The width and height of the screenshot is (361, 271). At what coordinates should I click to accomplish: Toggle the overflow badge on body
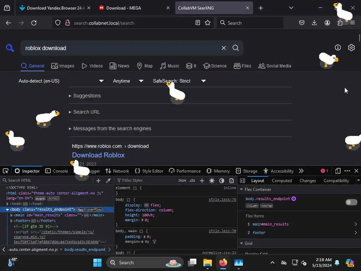coord(94,210)
